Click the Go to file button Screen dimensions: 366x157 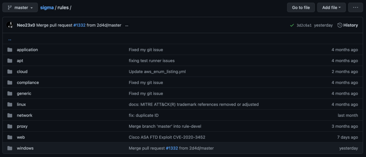click(x=301, y=7)
